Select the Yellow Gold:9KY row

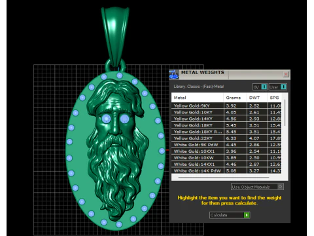[226, 106]
